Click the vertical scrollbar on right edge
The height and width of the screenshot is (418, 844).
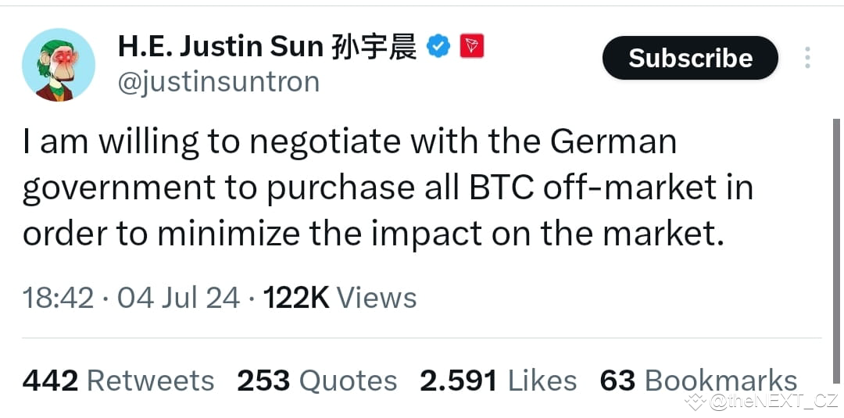[836, 252]
